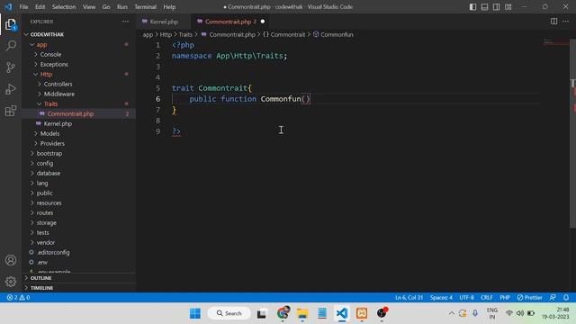Image resolution: width=576 pixels, height=324 pixels.
Task: Open the notifications bell in status bar
Action: (x=566, y=298)
